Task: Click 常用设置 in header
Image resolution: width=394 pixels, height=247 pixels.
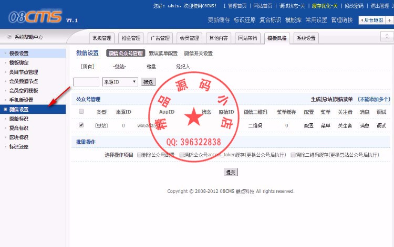Action: coord(316,20)
